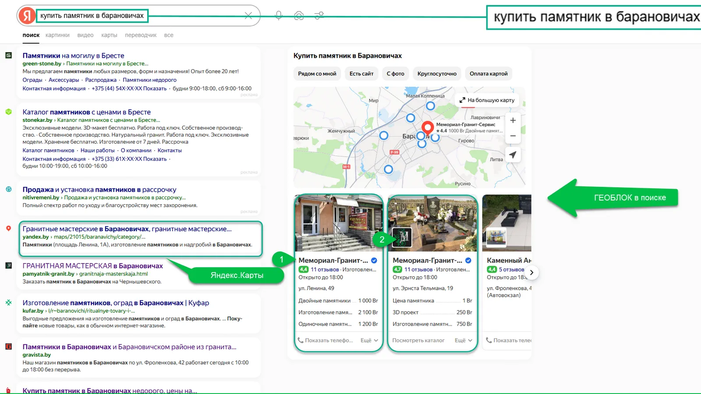Activate voice search microphone icon

click(279, 16)
